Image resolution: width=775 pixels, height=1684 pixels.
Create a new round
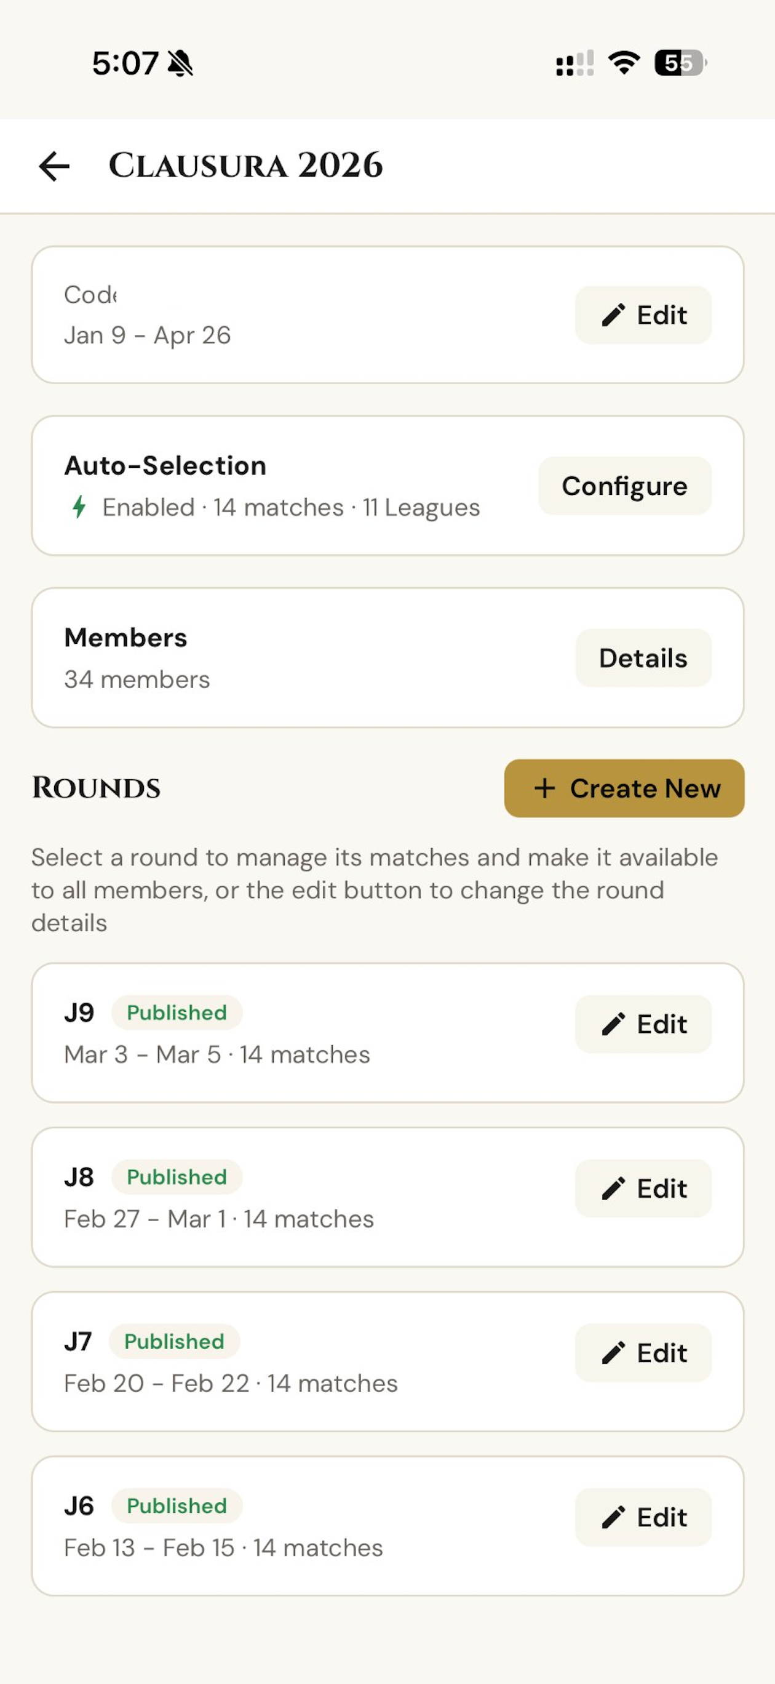(624, 788)
